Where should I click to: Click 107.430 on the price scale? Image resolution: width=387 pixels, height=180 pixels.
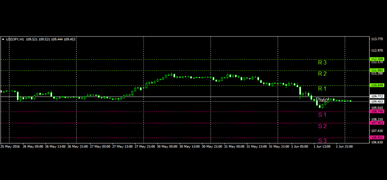pyautogui.click(x=378, y=131)
